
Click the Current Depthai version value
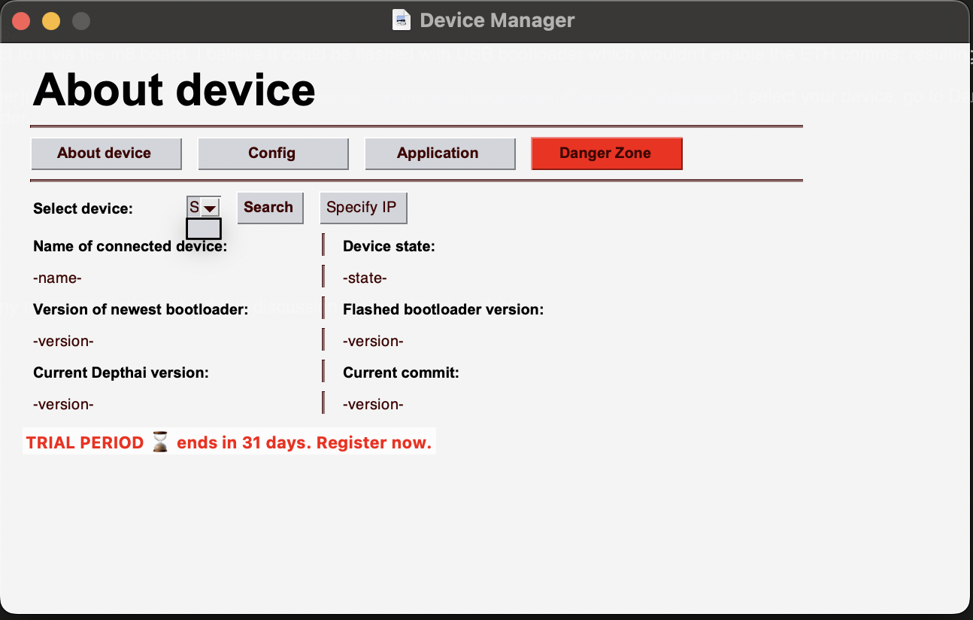point(63,405)
